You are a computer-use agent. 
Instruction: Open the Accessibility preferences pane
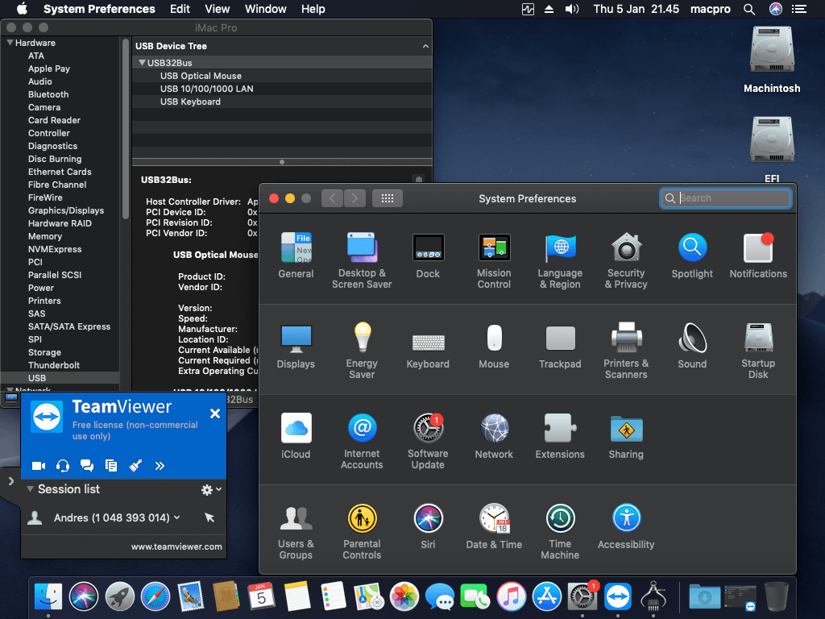[626, 526]
